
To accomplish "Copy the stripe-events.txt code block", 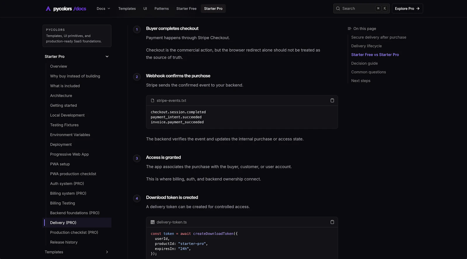I will tap(332, 100).
